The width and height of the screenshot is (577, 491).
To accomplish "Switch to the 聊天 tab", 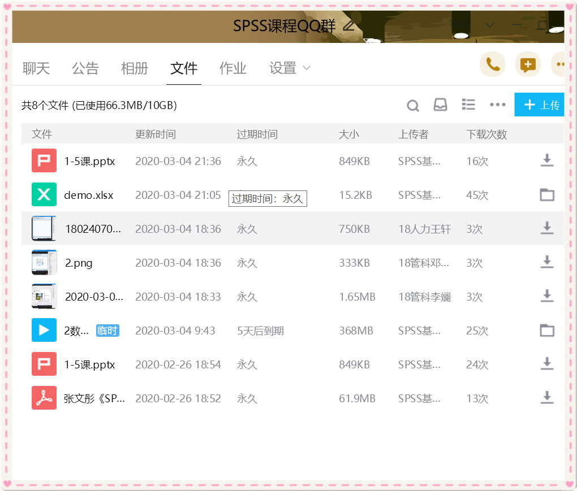I will click(x=36, y=68).
